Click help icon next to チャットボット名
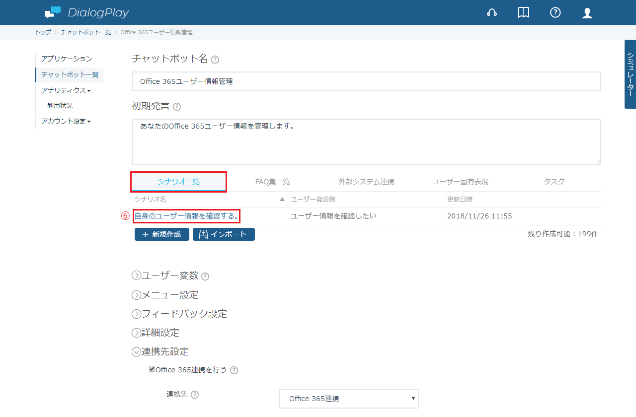The width and height of the screenshot is (636, 417). (215, 60)
